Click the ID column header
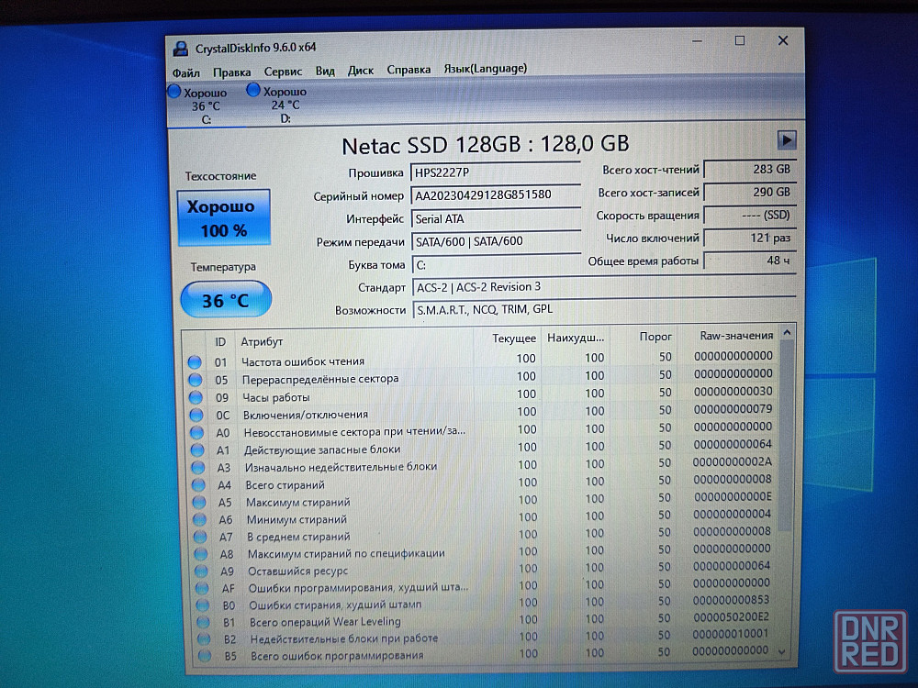The height and width of the screenshot is (688, 918). coord(220,341)
